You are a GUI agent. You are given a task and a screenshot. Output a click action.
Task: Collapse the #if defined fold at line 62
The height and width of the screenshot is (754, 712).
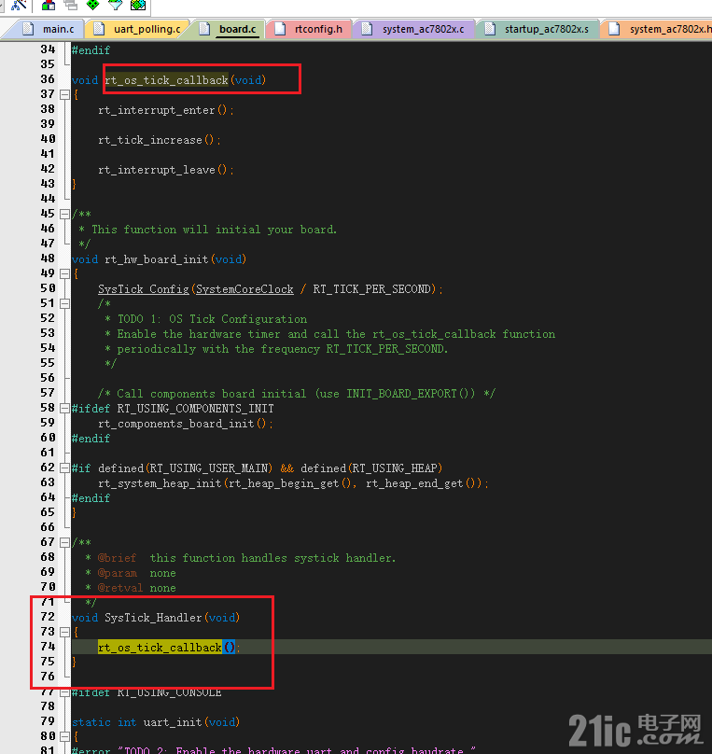point(64,468)
